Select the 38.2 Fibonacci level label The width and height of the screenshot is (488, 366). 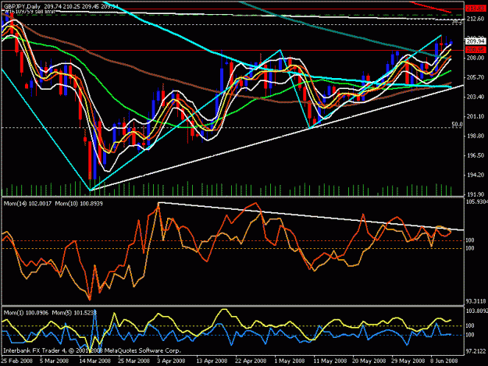(458, 21)
